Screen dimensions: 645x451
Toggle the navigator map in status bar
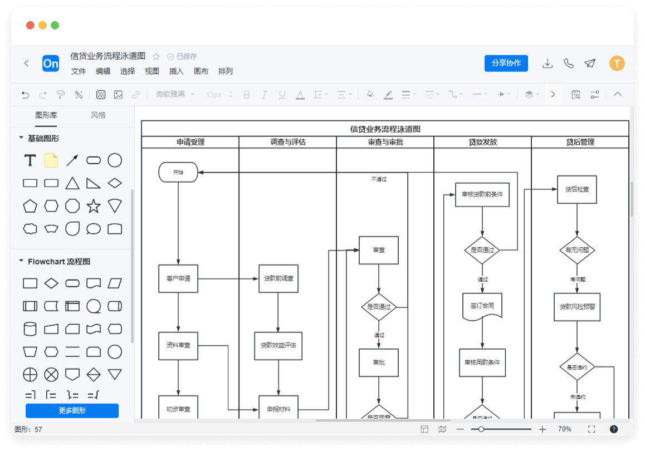(x=442, y=429)
